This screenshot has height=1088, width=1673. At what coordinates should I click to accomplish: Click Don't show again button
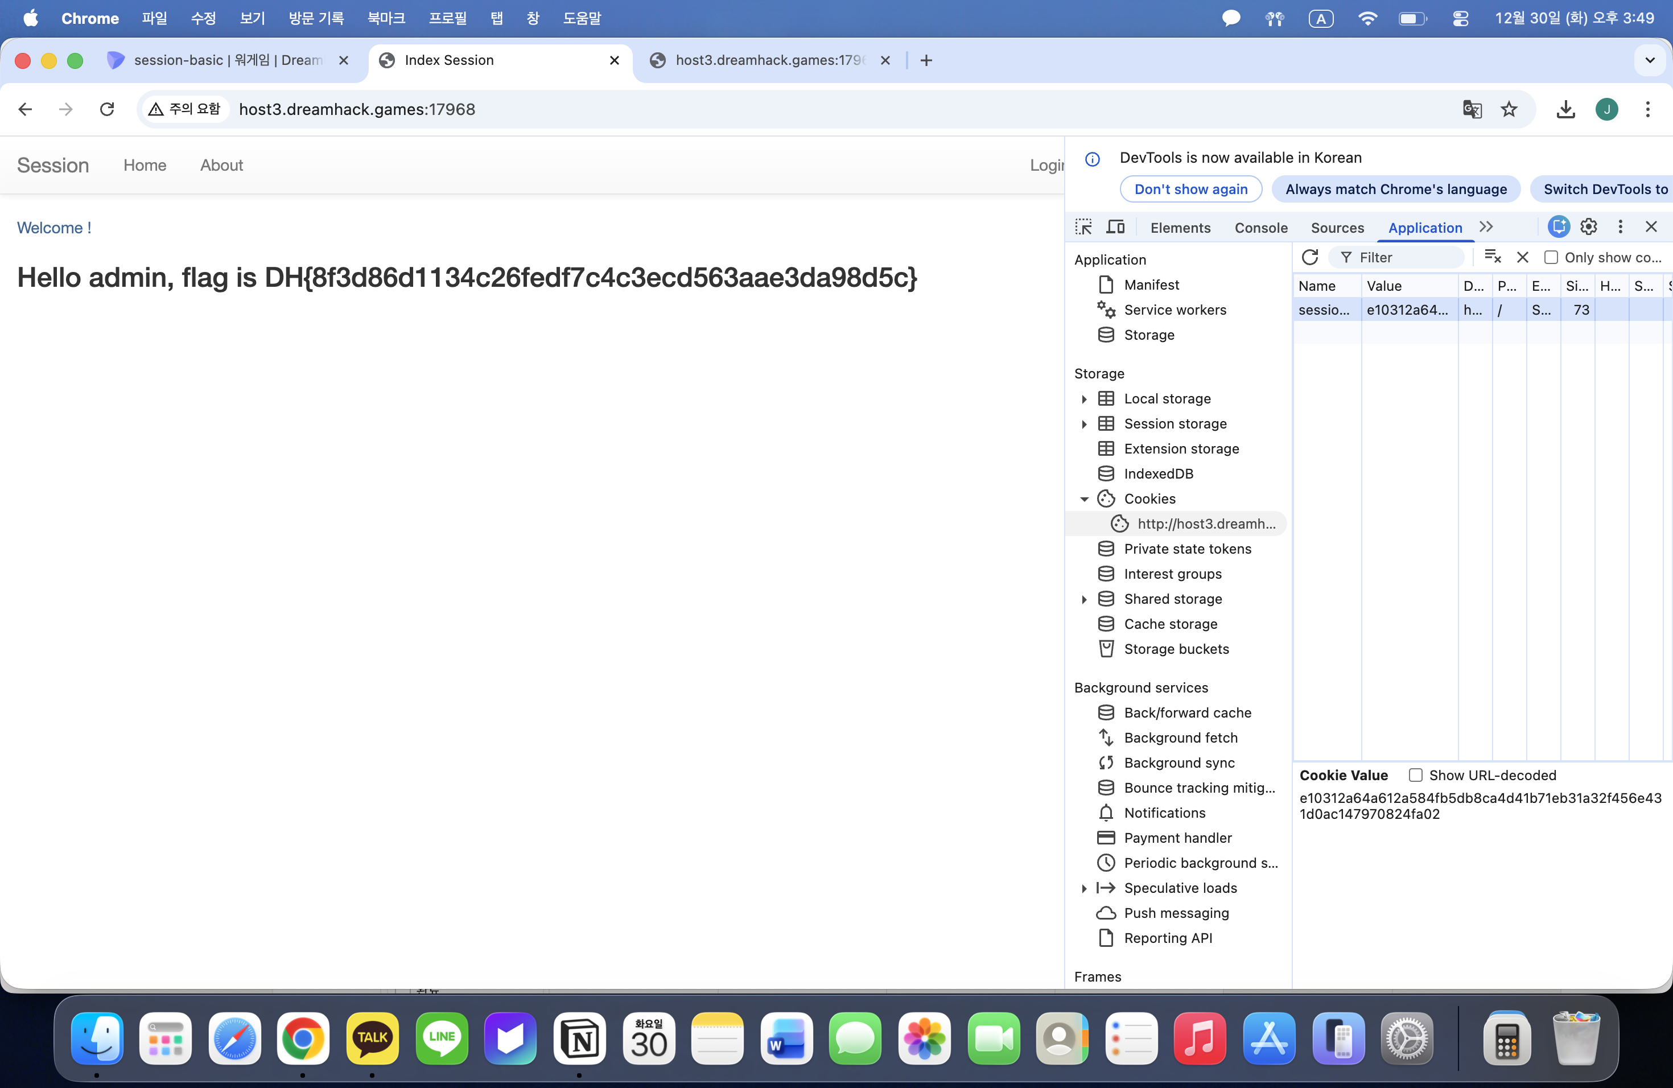(x=1191, y=189)
